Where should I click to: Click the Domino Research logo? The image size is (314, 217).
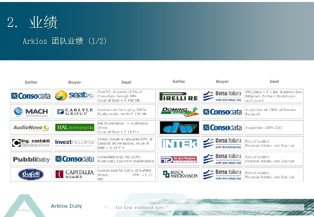pyautogui.click(x=180, y=112)
